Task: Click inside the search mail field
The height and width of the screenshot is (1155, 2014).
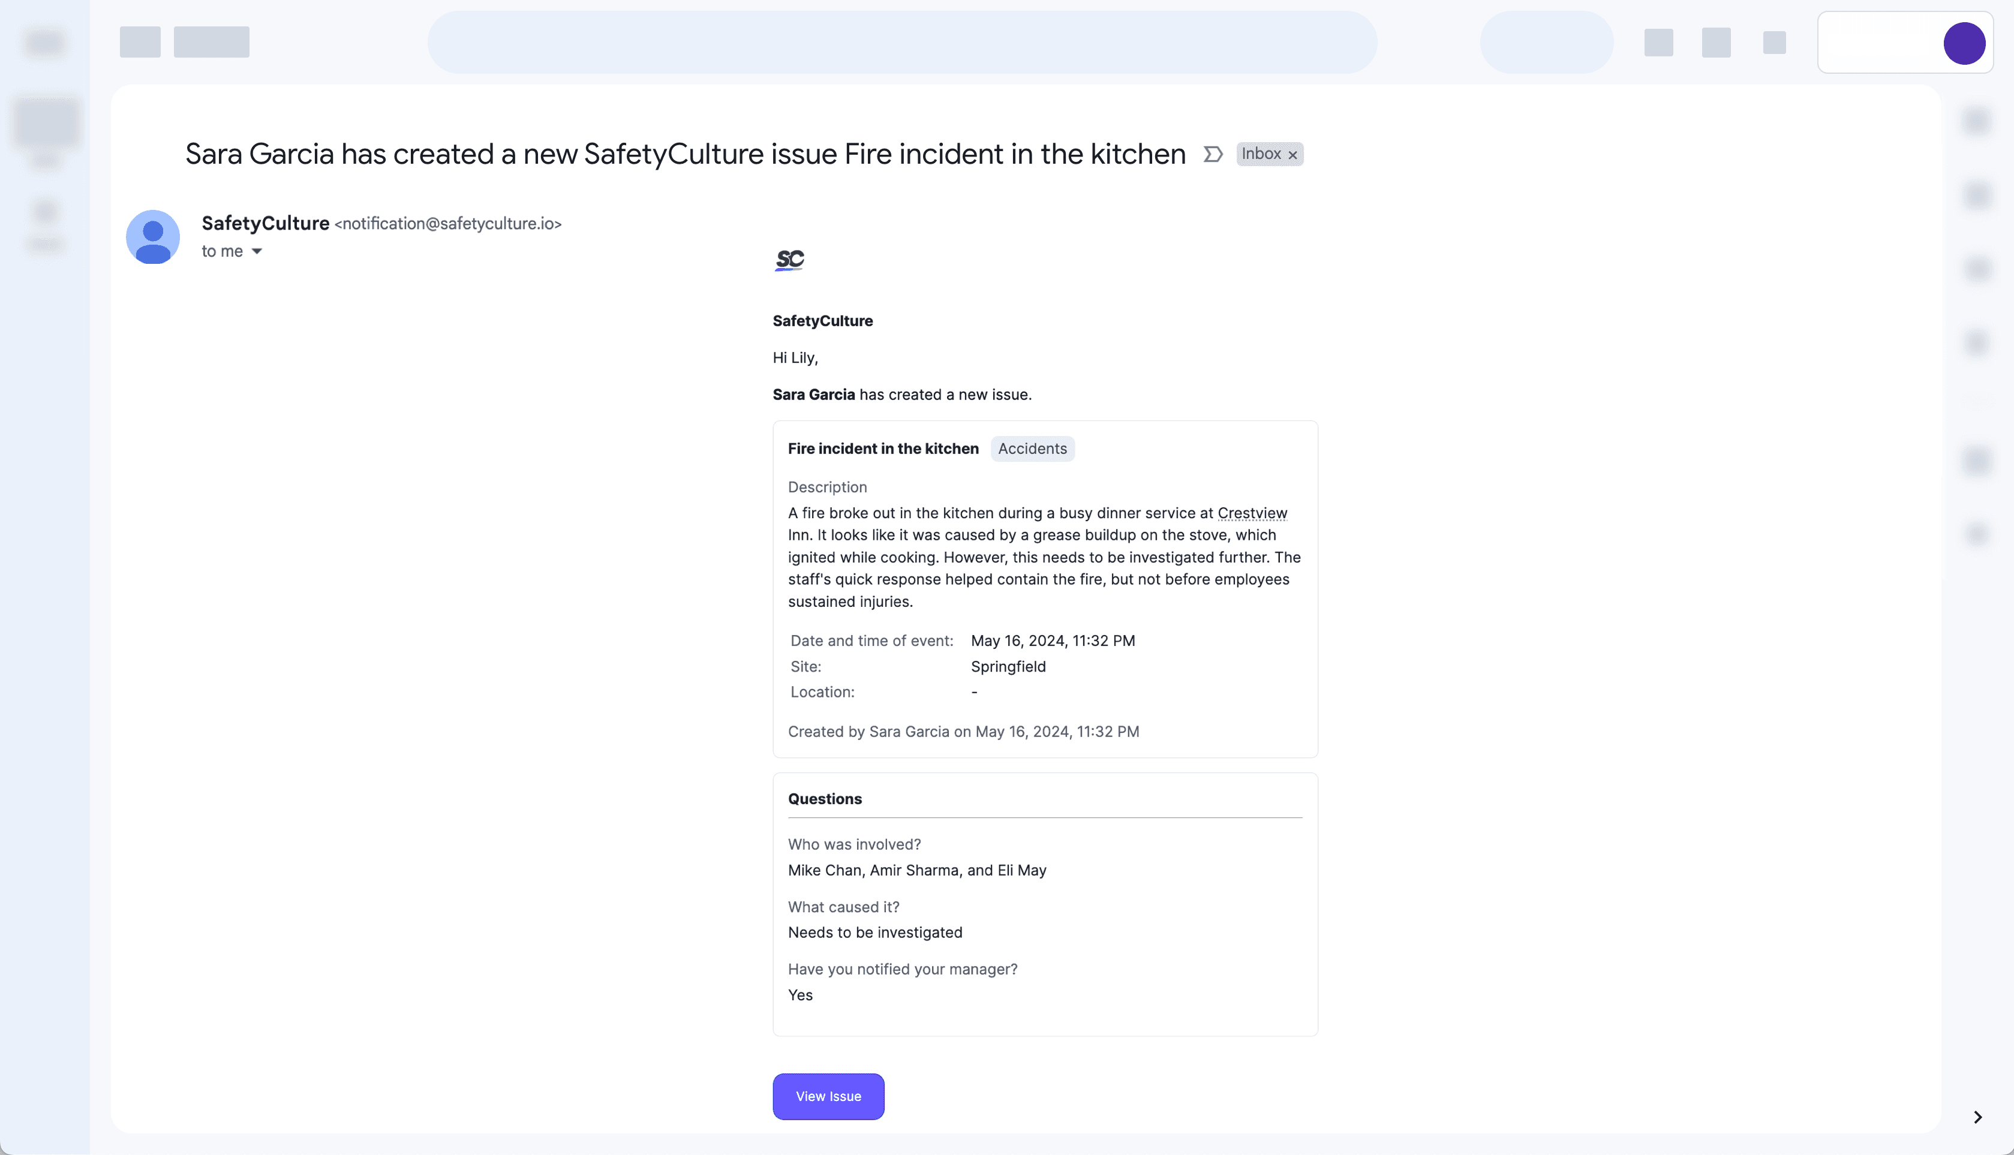Action: [x=900, y=41]
